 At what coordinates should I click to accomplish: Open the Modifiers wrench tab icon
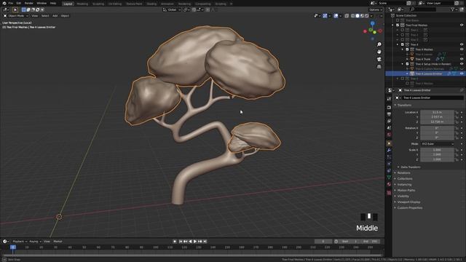pyautogui.click(x=389, y=151)
